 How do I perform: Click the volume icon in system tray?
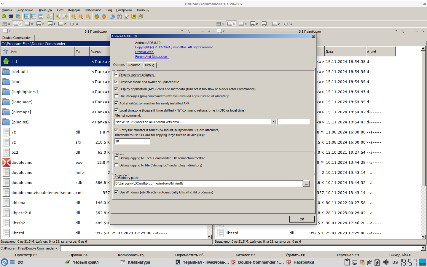386,262
